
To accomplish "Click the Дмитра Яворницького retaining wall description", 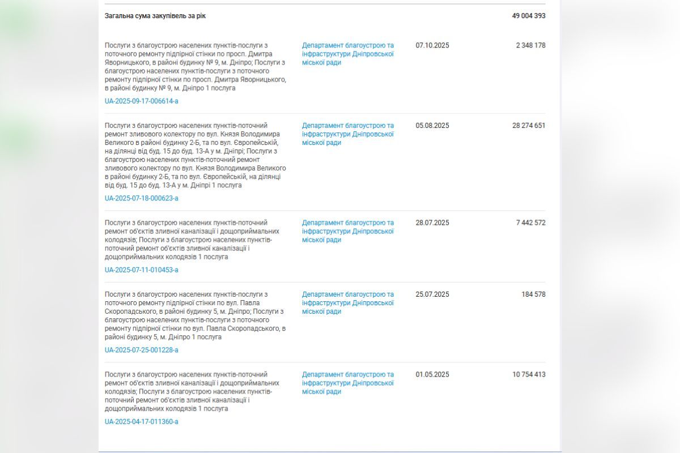I will click(195, 67).
